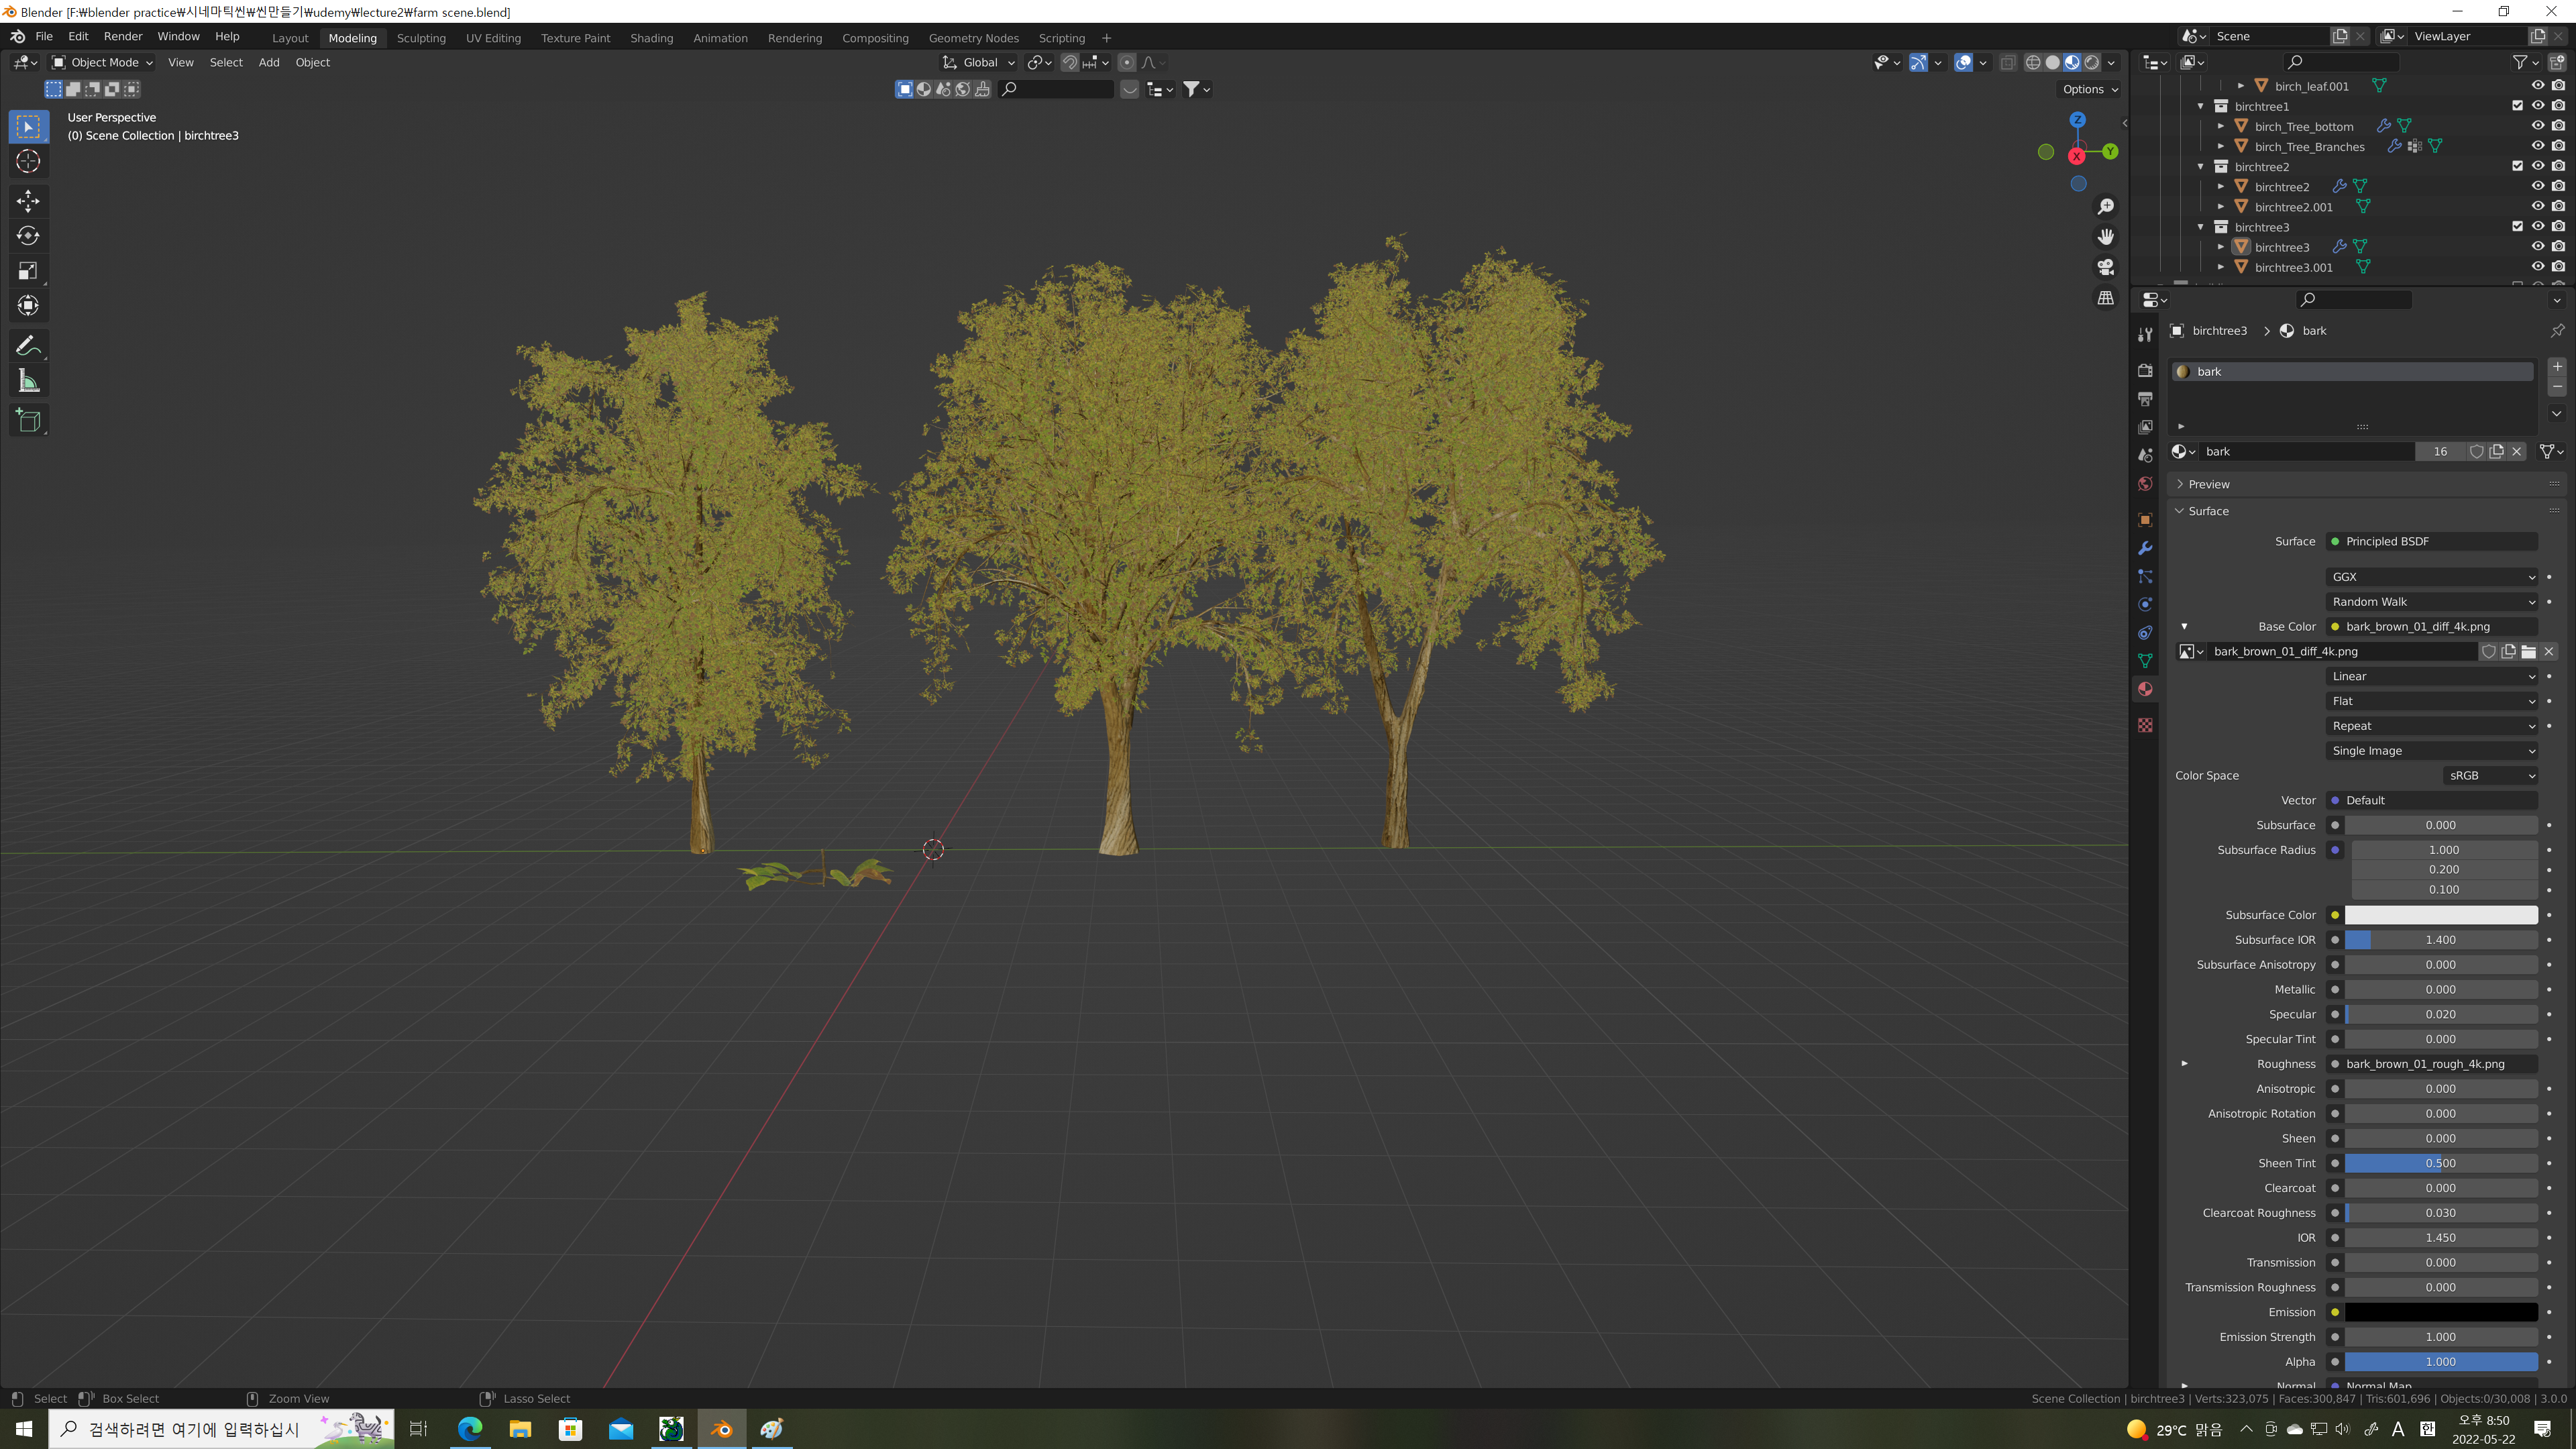Screen dimensions: 2576x1449
Task: Click the Add Cube tool
Action: [28, 421]
